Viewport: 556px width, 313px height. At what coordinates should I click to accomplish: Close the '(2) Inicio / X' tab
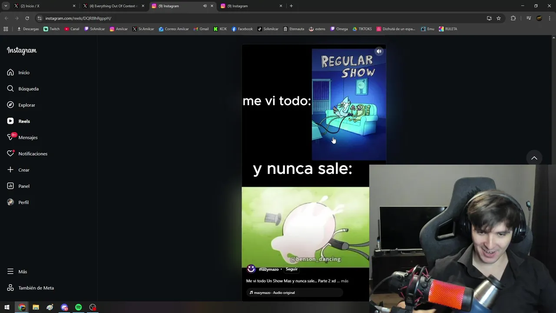[74, 6]
